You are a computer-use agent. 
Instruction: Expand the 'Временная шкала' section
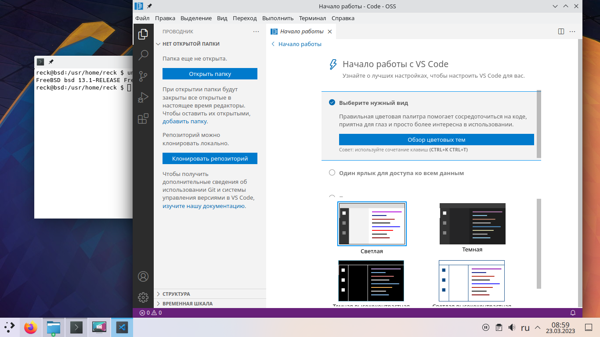click(x=210, y=304)
